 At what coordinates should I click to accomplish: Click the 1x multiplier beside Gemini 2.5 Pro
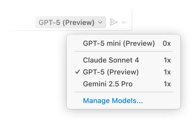[167, 84]
